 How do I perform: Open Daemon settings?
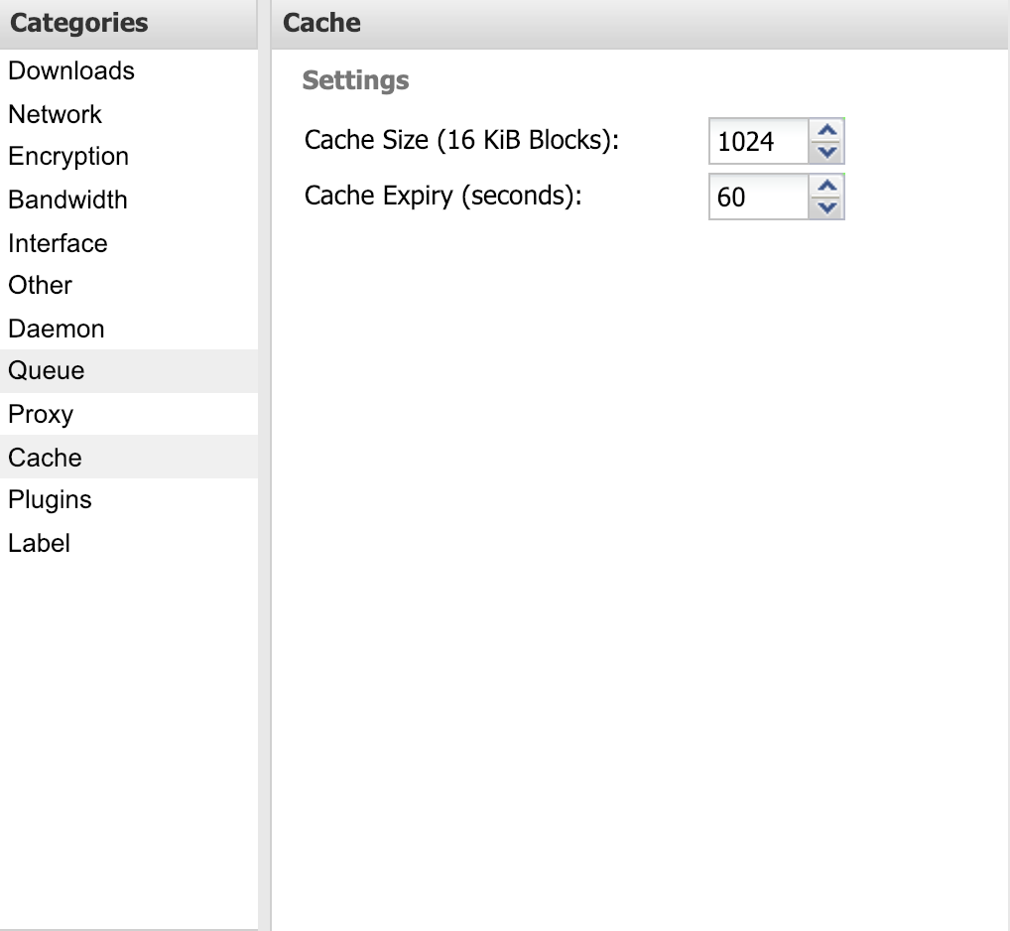[x=57, y=329]
